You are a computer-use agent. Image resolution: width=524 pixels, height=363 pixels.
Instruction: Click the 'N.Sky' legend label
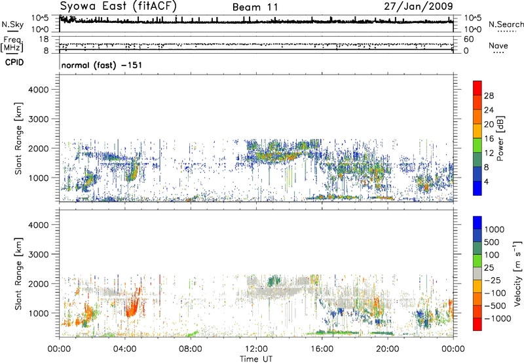(12, 25)
